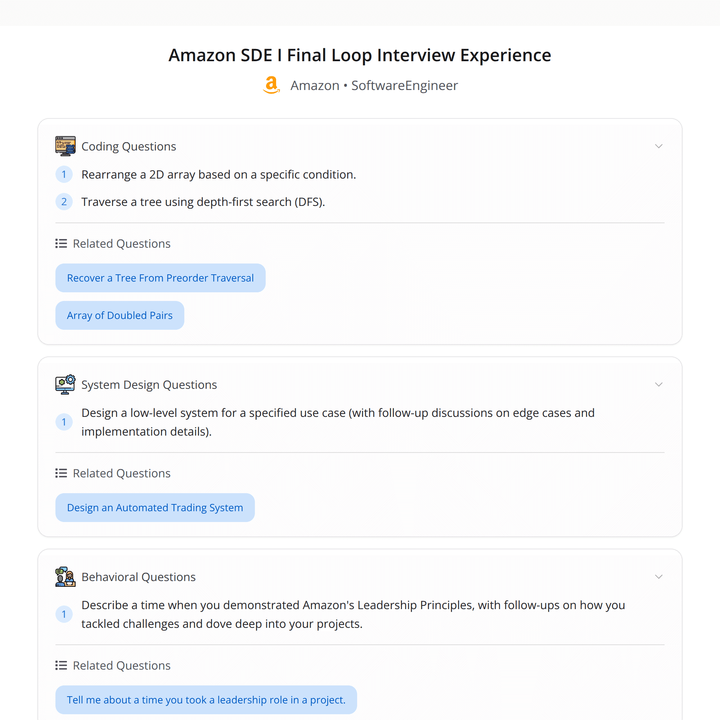Click the list icon beside Related Questions in system design section
This screenshot has width=720, height=720.
pos(61,473)
